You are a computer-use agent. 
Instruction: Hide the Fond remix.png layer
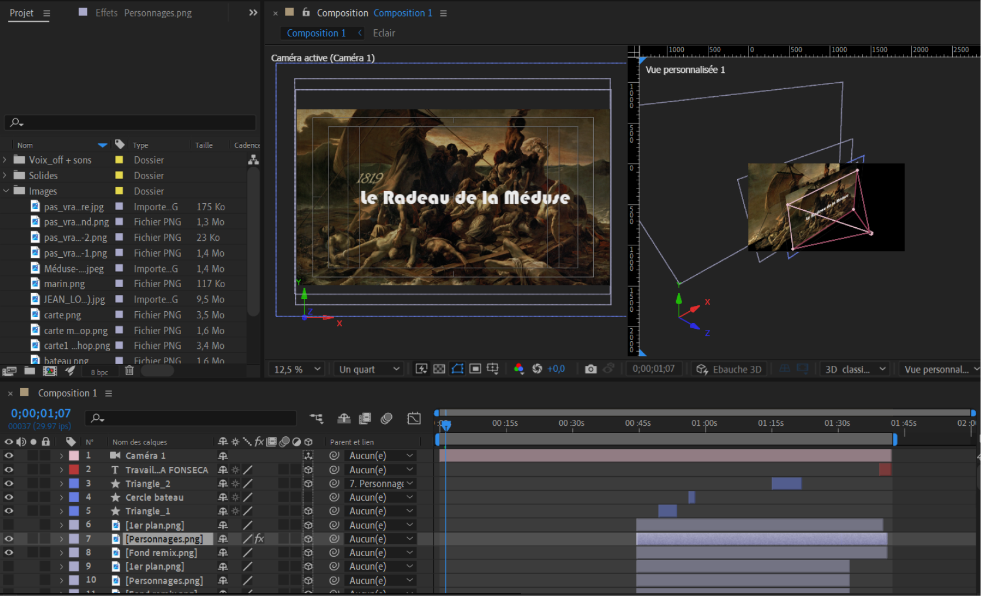9,553
